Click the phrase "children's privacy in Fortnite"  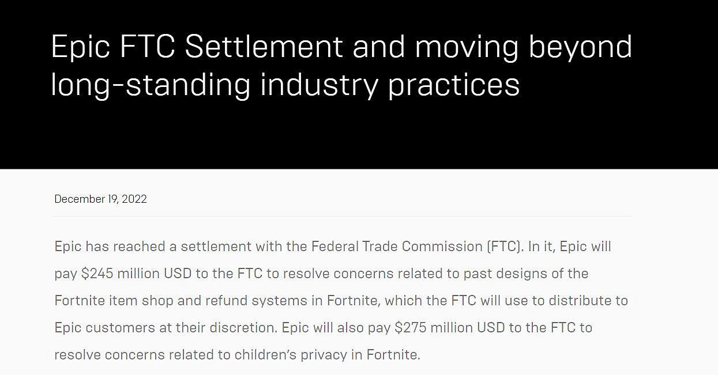pos(327,355)
